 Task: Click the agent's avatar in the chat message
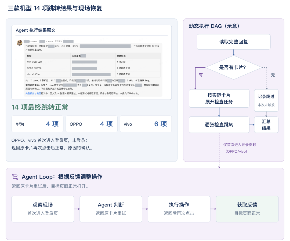(19, 43)
